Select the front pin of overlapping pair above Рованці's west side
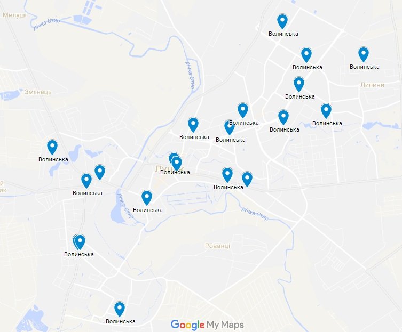402x332 pixels. tap(80, 242)
